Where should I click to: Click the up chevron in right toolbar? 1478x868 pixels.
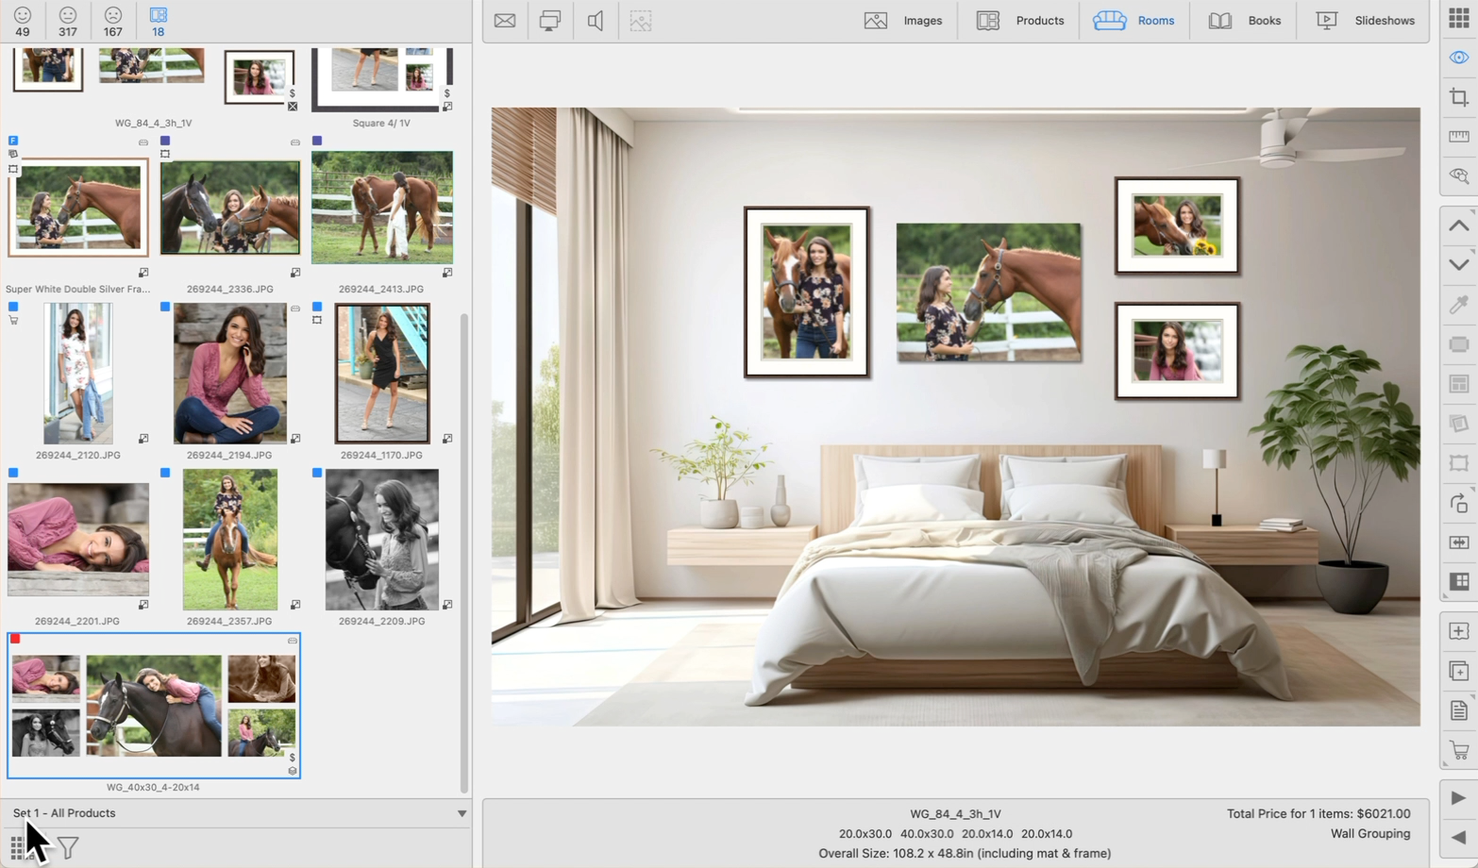coord(1458,225)
